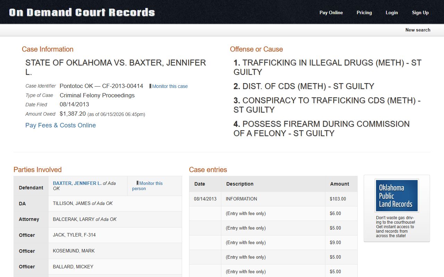Select the date filed 08/14/2013
Viewport: 444px width, 277px height.
coord(74,104)
